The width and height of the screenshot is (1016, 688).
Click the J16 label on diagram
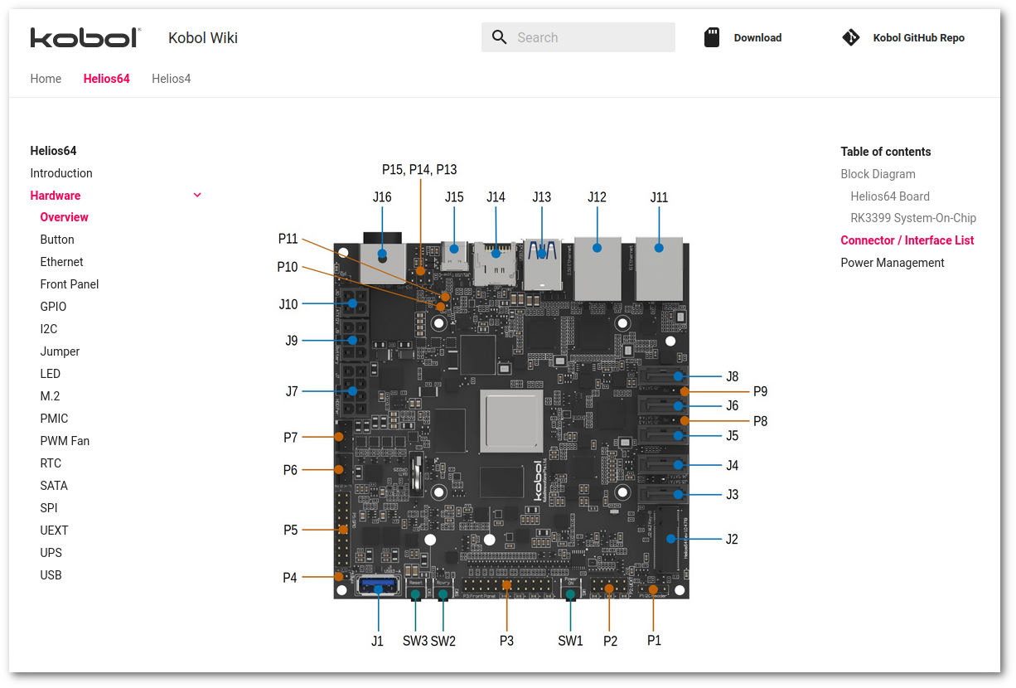point(382,197)
